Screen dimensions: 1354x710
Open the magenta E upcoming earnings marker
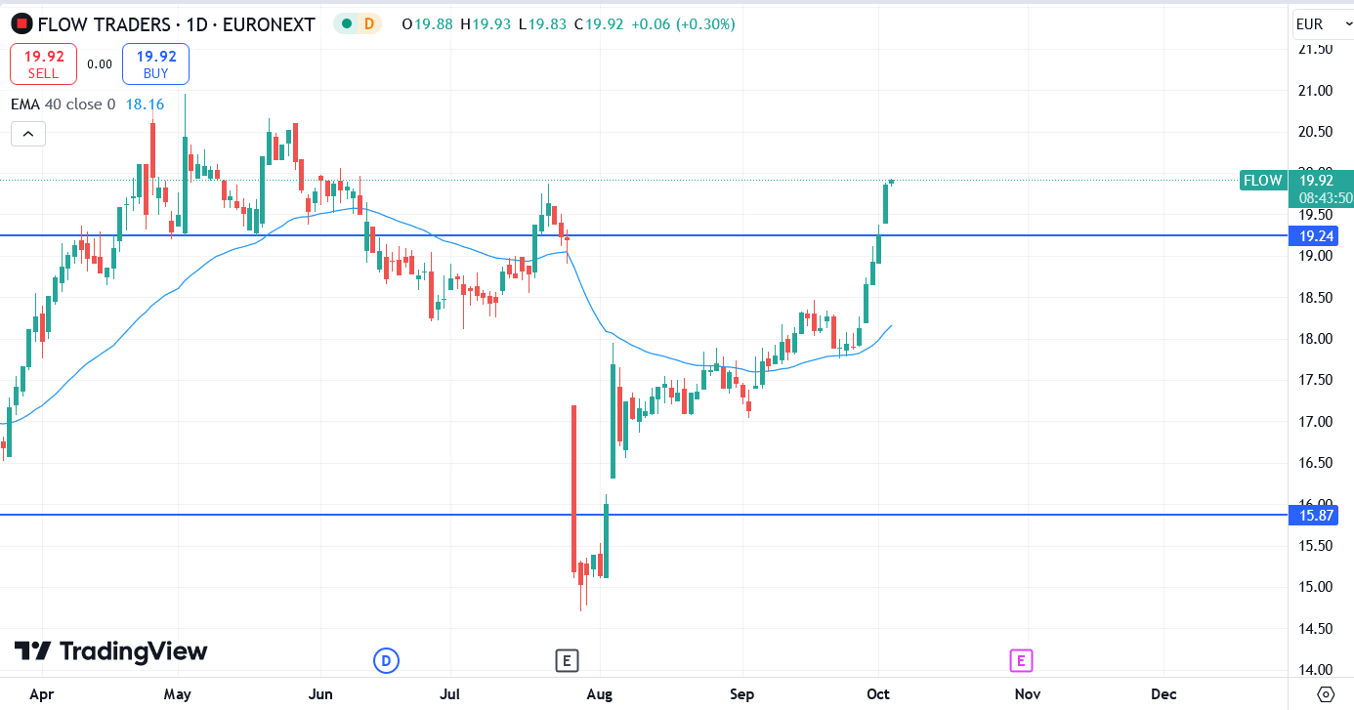pos(1021,661)
